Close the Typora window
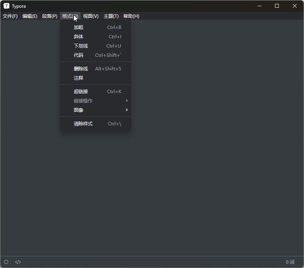Image resolution: width=304 pixels, height=268 pixels. coord(295,6)
